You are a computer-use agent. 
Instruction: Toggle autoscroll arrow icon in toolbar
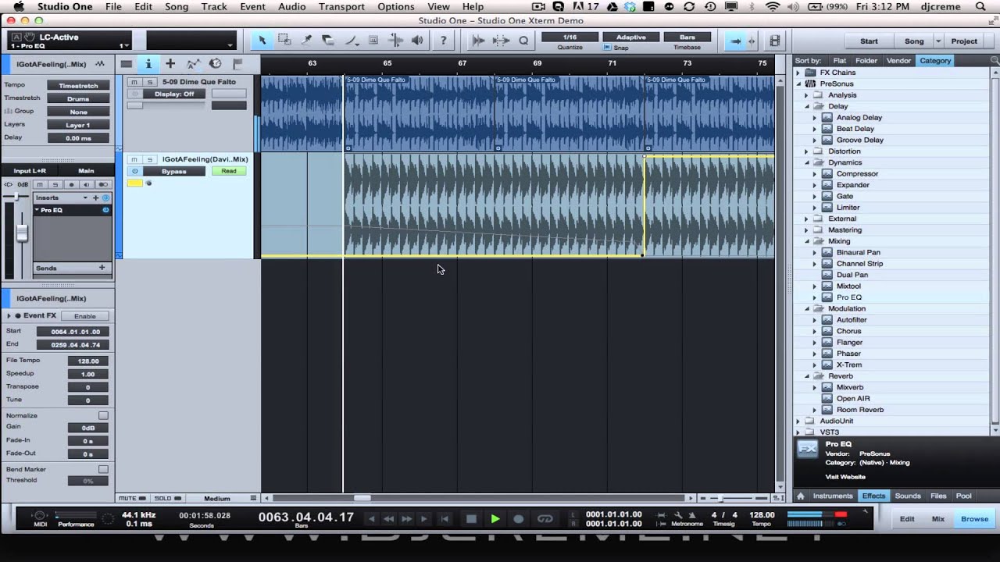coord(734,41)
